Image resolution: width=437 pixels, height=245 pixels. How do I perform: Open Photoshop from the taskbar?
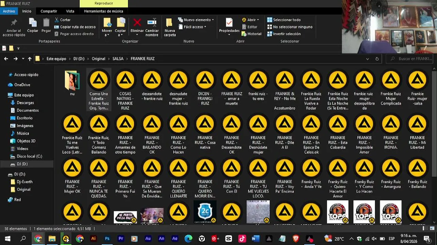tap(107, 239)
